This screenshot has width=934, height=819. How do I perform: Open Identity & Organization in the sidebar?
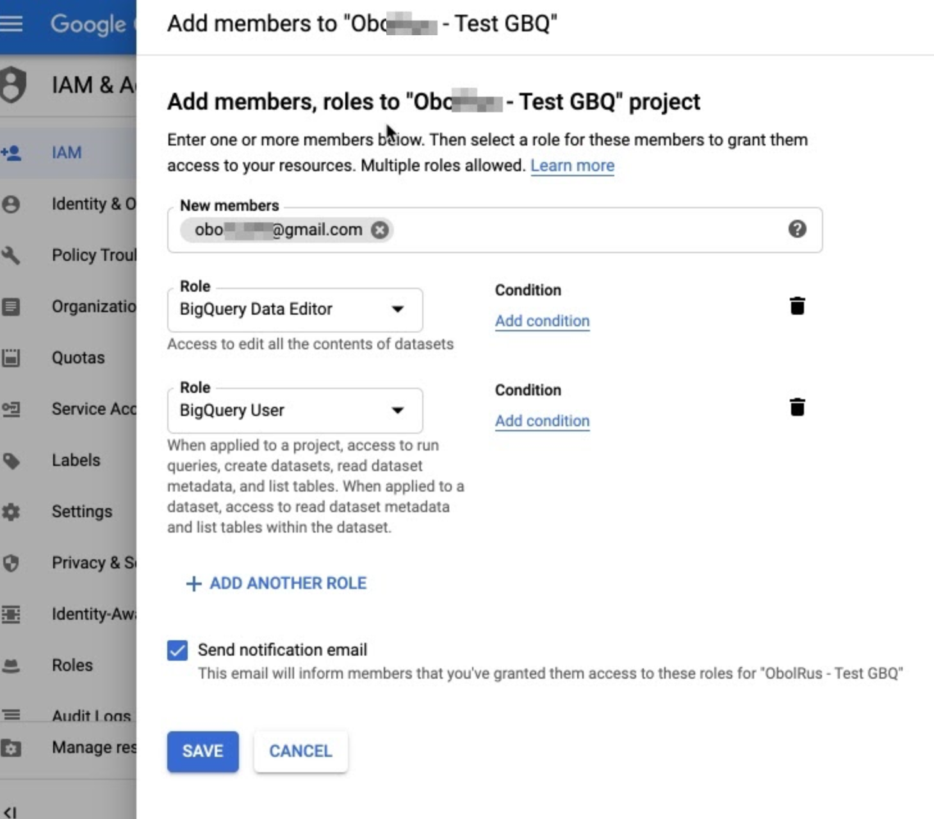(94, 204)
